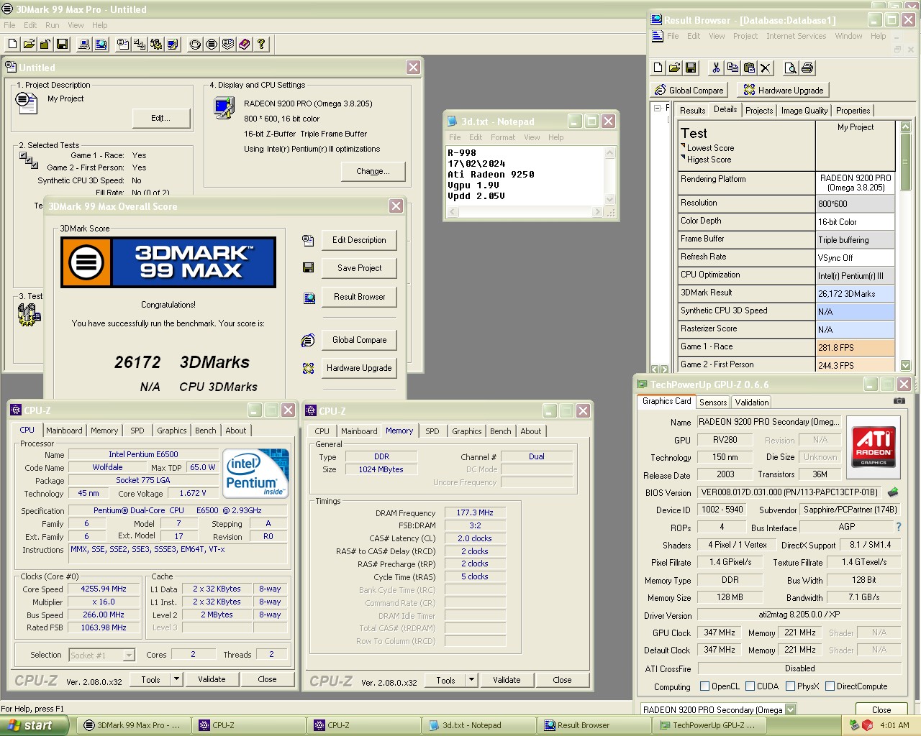The image size is (921, 736).
Task: Click New document icon in Result Browser
Action: [x=658, y=68]
